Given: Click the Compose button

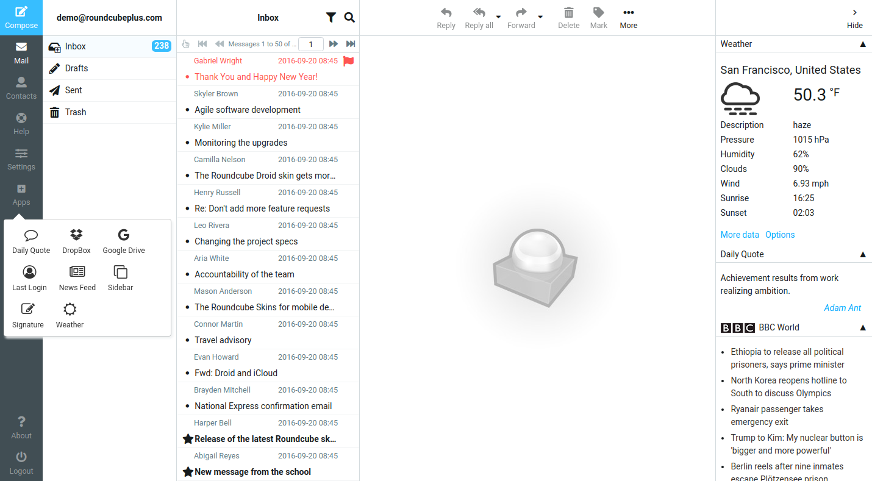Looking at the screenshot, I should coord(21,18).
